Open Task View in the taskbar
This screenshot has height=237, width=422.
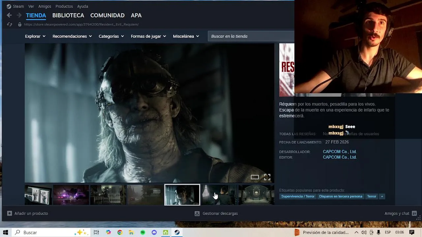point(96,232)
